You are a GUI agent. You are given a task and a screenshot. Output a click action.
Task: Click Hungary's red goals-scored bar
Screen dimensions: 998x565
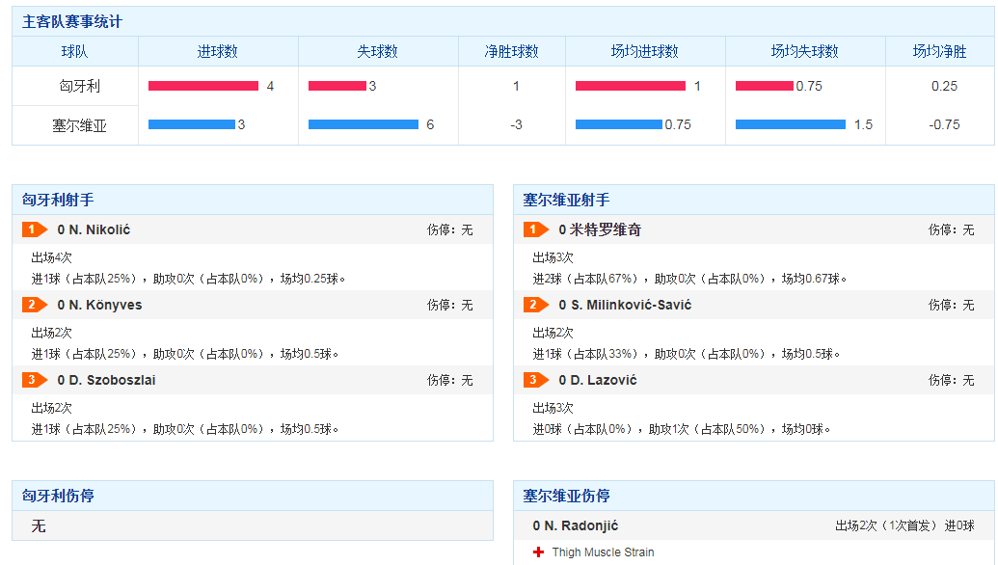pyautogui.click(x=202, y=86)
